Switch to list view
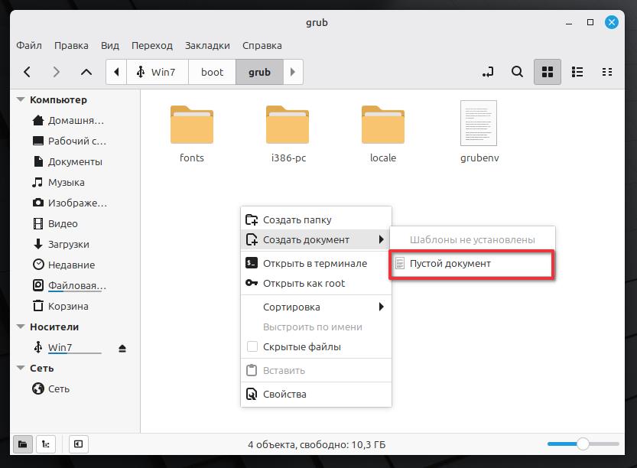Image resolution: width=637 pixels, height=468 pixels. tap(577, 72)
